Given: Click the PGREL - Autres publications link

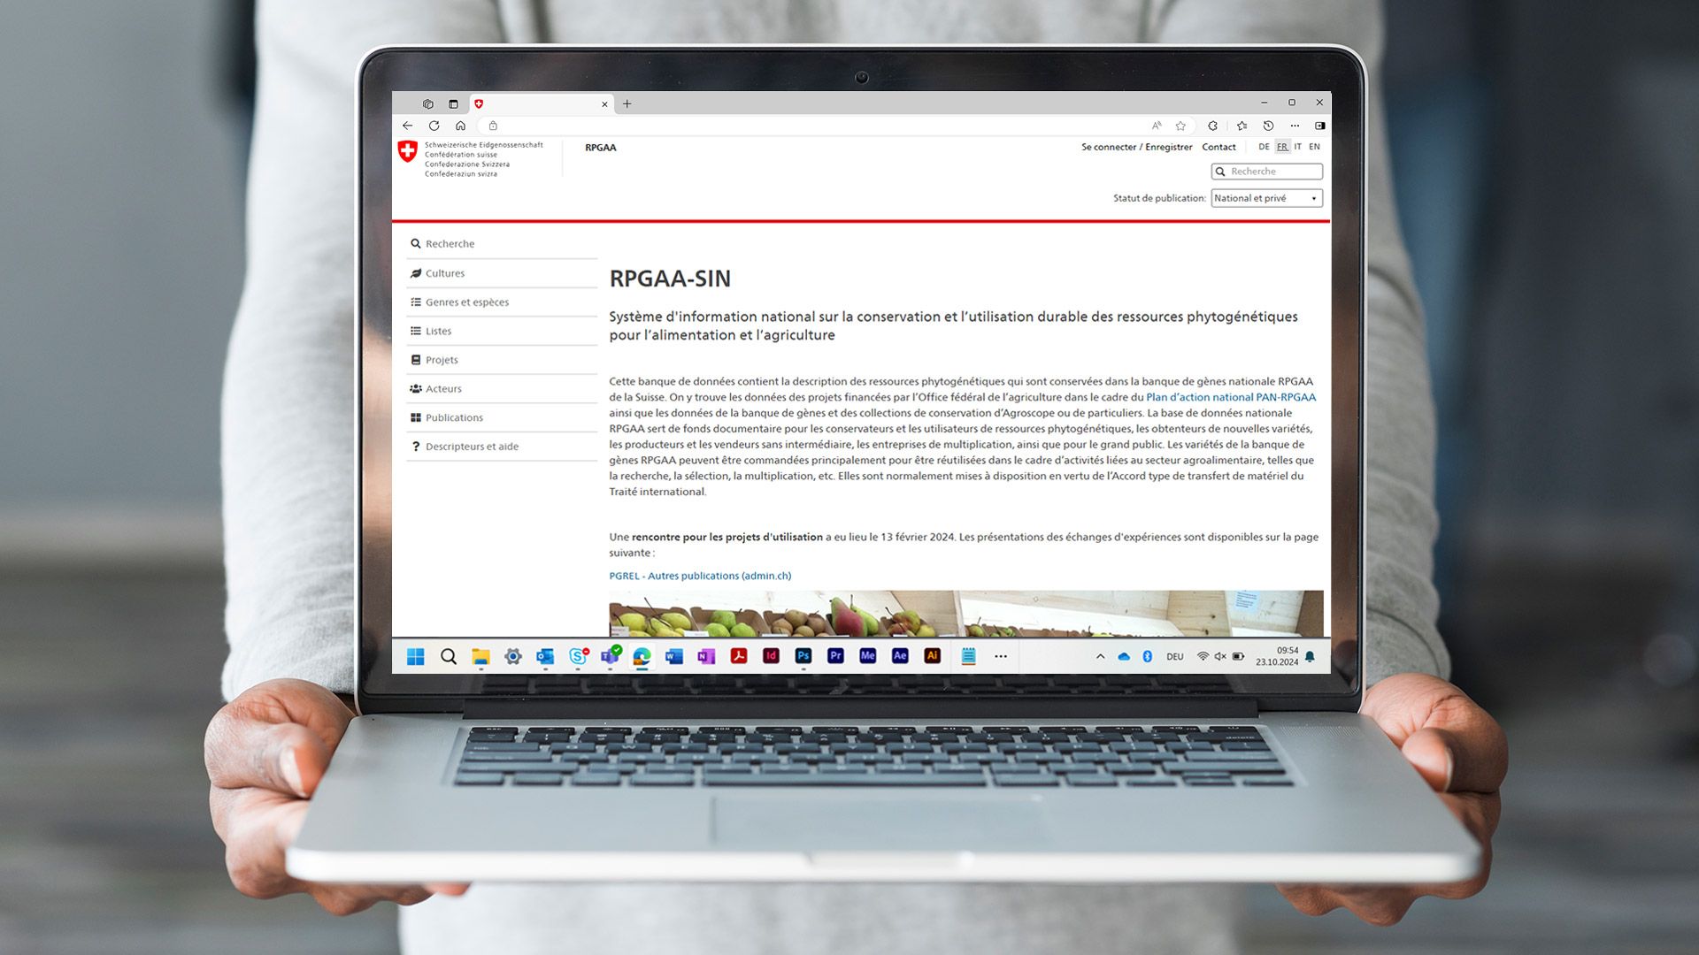Looking at the screenshot, I should [698, 576].
